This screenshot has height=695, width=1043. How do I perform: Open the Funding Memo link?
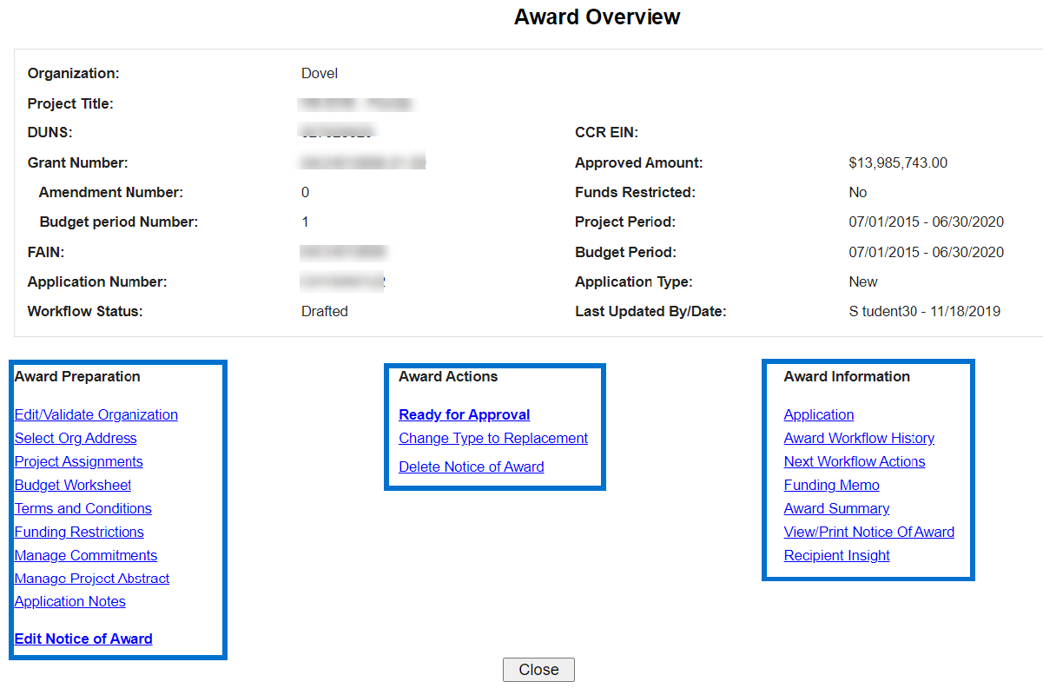831,486
